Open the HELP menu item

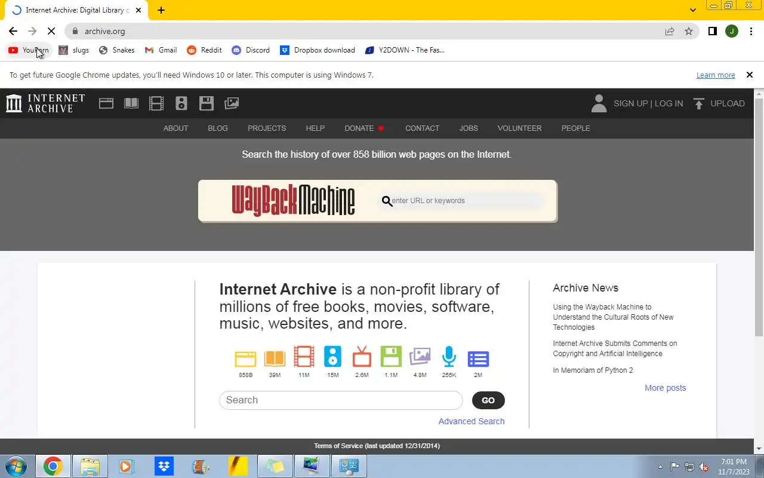[x=315, y=128]
